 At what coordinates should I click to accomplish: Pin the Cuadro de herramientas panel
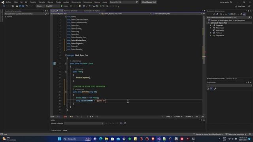pyautogui.click(x=45, y=11)
